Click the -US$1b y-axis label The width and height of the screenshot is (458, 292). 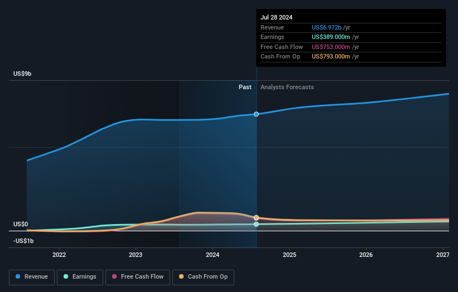click(23, 241)
